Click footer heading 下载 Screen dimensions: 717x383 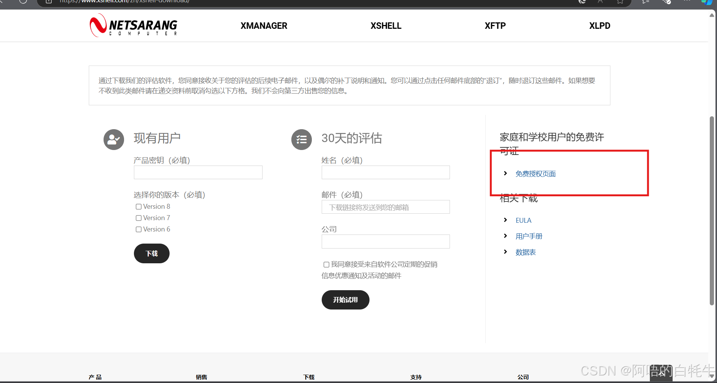click(309, 377)
